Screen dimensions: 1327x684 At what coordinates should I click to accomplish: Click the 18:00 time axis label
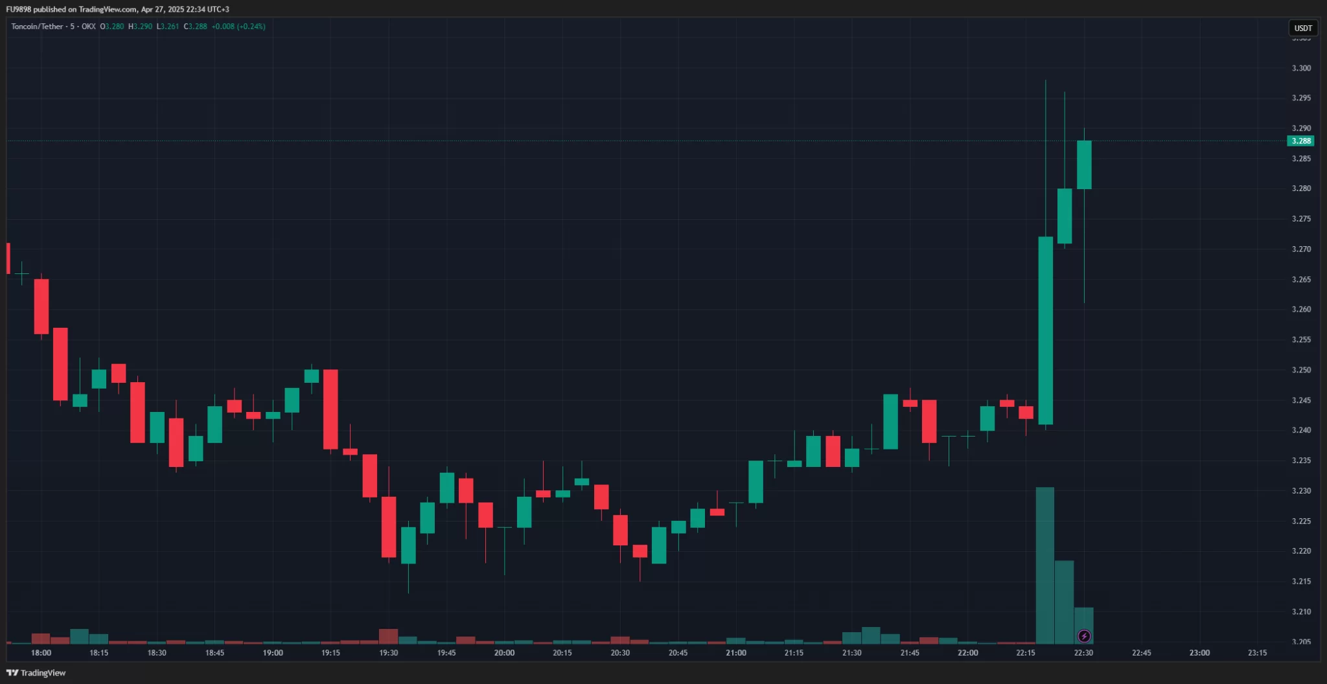tap(41, 653)
